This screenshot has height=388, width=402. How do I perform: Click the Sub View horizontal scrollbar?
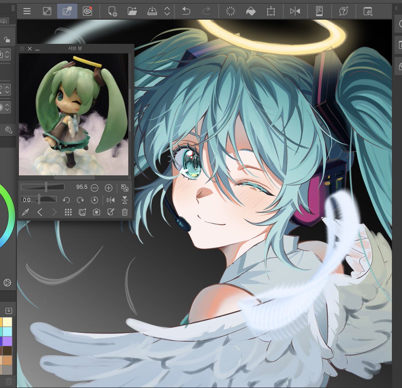click(x=74, y=177)
